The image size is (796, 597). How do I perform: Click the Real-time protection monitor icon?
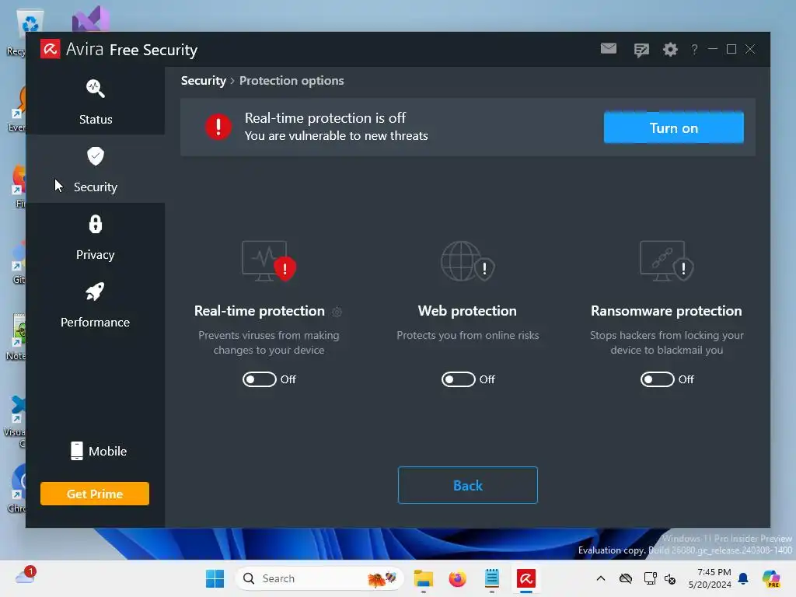tap(268, 261)
